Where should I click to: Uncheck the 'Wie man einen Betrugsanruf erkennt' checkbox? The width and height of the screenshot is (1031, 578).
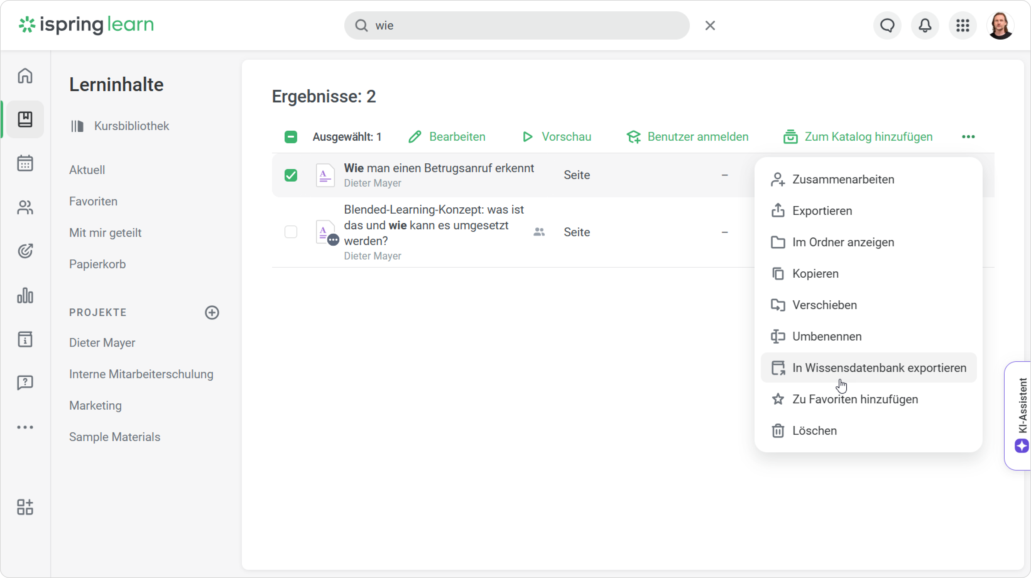point(291,175)
